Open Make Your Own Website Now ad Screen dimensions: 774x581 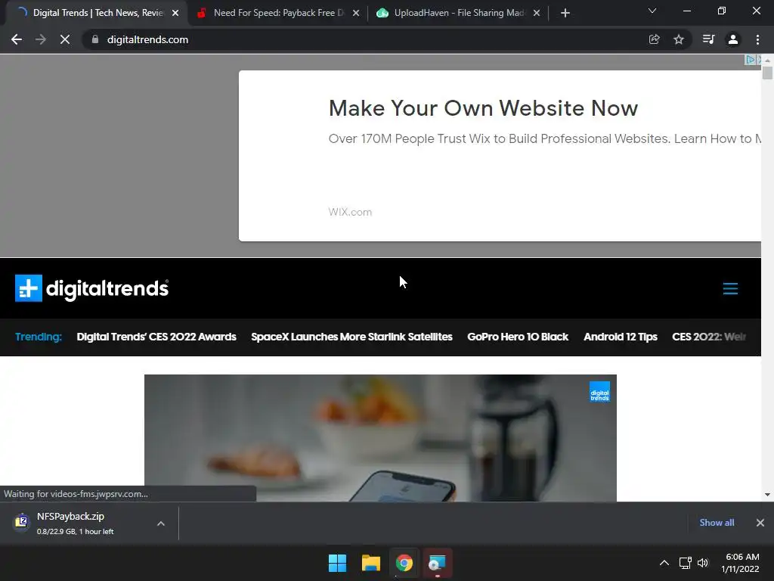point(483,108)
